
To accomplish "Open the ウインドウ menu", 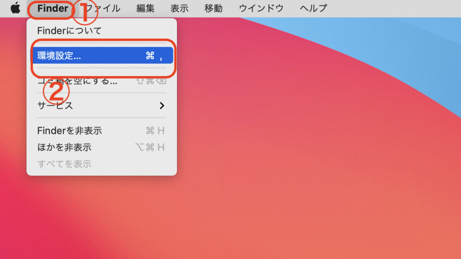I will click(x=261, y=8).
